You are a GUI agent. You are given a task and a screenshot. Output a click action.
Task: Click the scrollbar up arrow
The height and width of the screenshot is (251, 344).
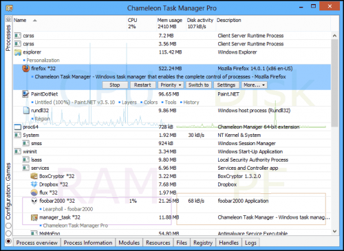334,36
